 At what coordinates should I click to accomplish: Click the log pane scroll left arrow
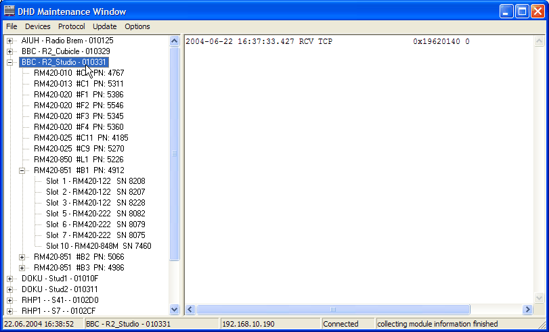(190, 309)
